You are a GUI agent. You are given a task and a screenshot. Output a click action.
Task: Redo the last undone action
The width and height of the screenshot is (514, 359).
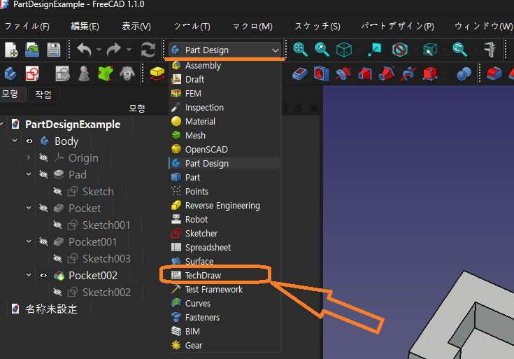click(114, 50)
